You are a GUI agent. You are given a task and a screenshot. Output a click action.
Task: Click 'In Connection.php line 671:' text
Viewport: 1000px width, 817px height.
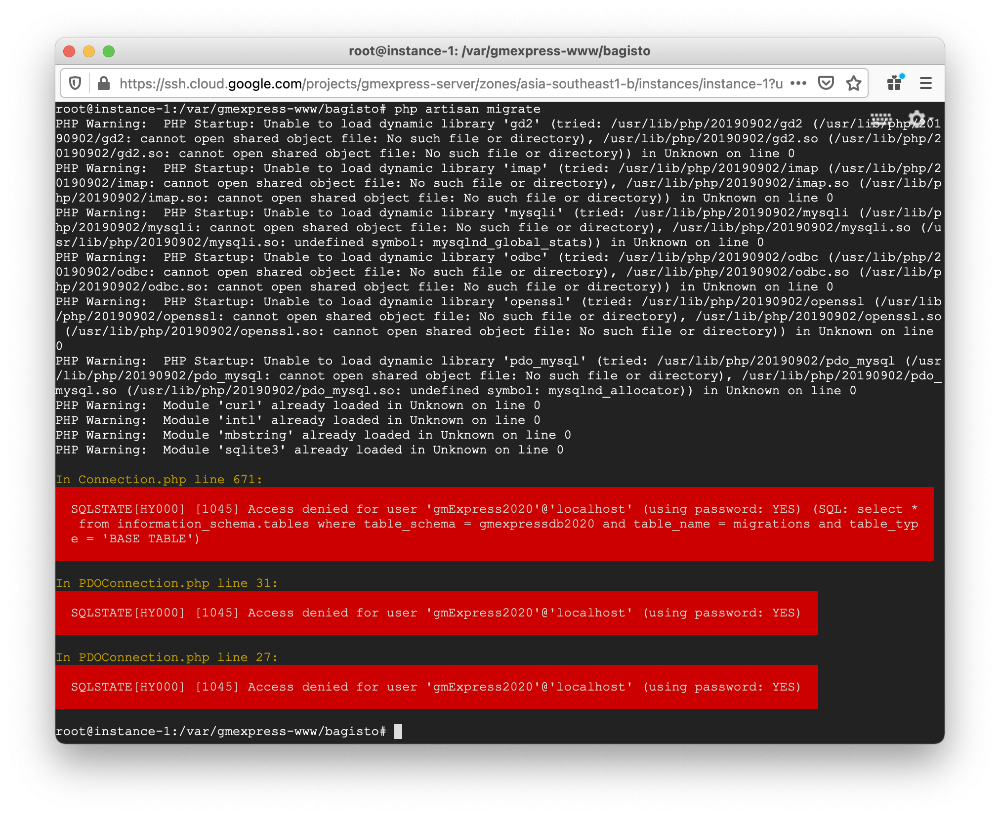coord(159,480)
